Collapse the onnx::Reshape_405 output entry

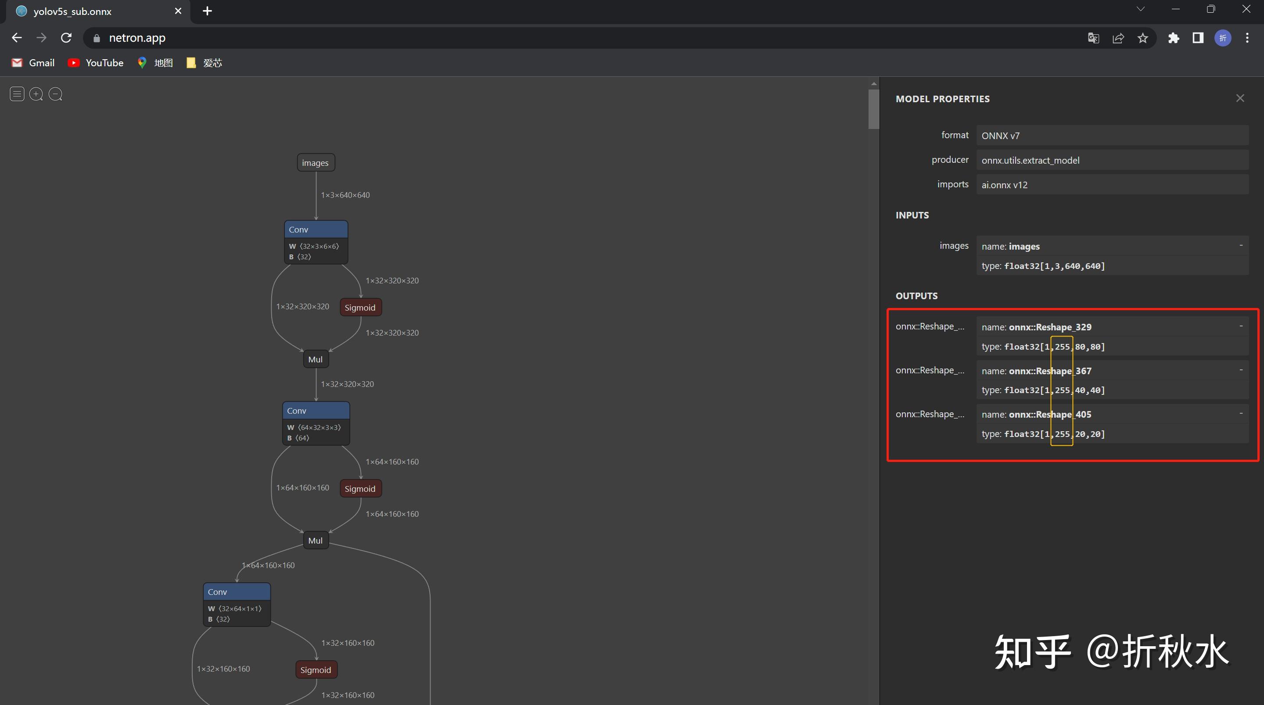[x=1241, y=413]
